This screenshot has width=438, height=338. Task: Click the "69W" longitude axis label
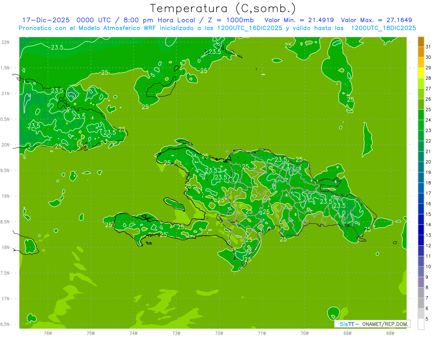pyautogui.click(x=347, y=333)
